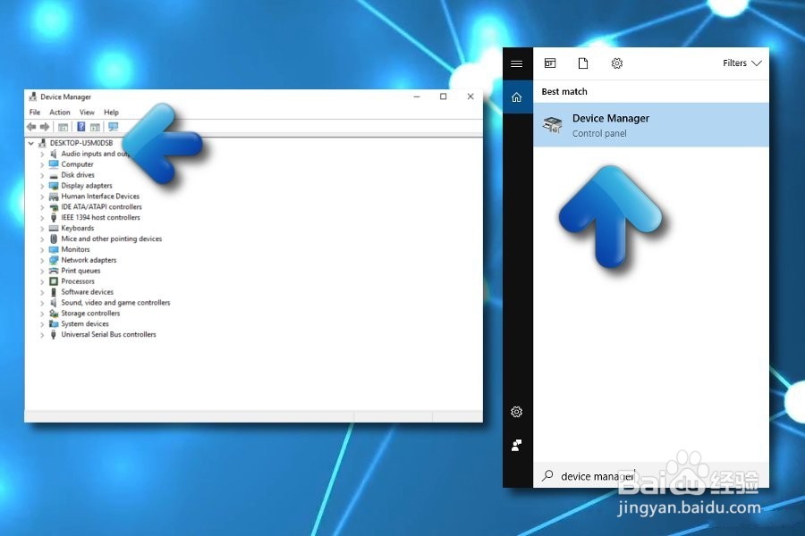
Task: Open Device Manager Control panel best match
Action: (651, 125)
